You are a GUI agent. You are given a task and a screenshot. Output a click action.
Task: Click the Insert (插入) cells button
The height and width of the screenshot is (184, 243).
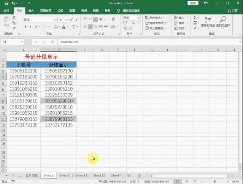tap(181, 18)
